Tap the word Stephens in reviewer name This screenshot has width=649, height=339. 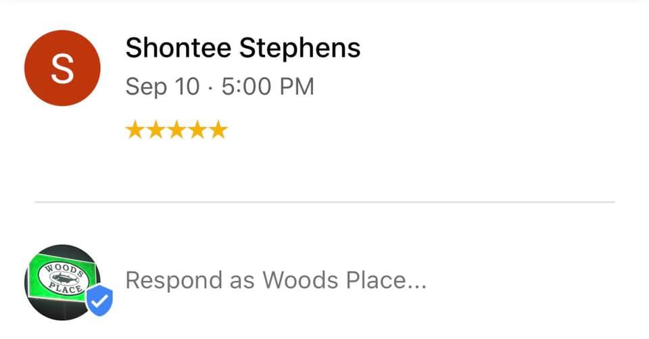pos(300,49)
